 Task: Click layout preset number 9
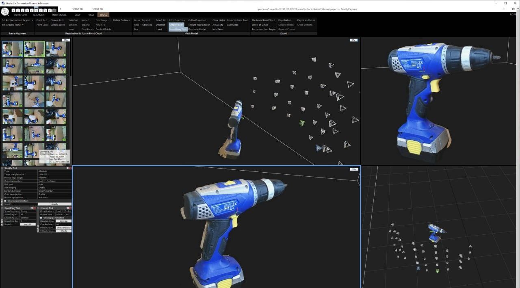(x=50, y=11)
